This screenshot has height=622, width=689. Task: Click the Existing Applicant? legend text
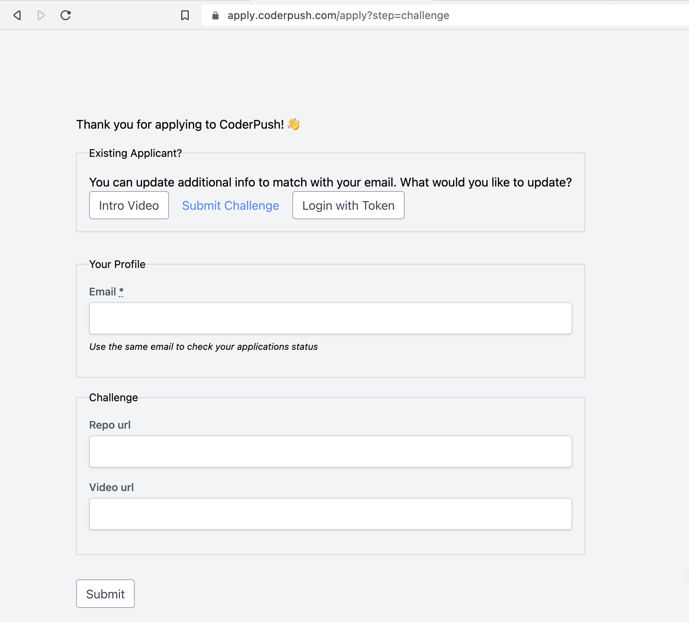[135, 153]
